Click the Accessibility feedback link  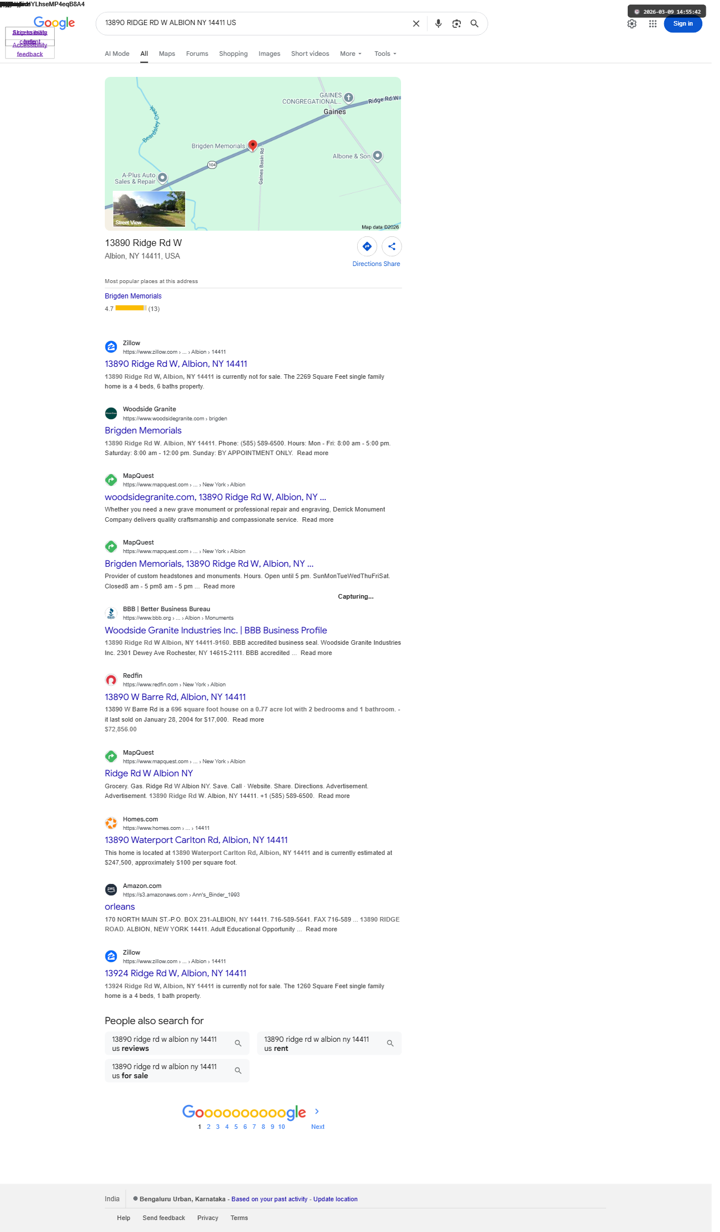(30, 50)
